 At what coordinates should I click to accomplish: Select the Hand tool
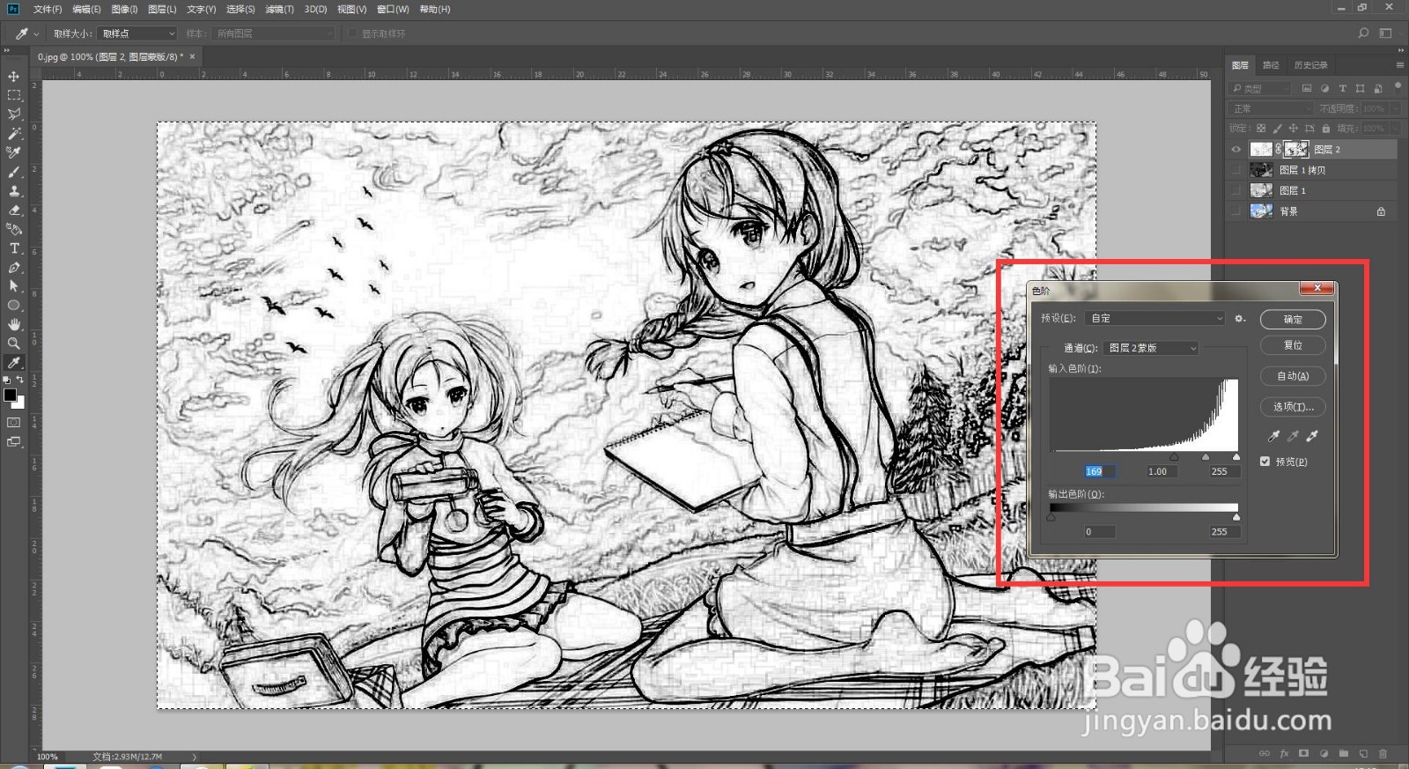coord(14,324)
